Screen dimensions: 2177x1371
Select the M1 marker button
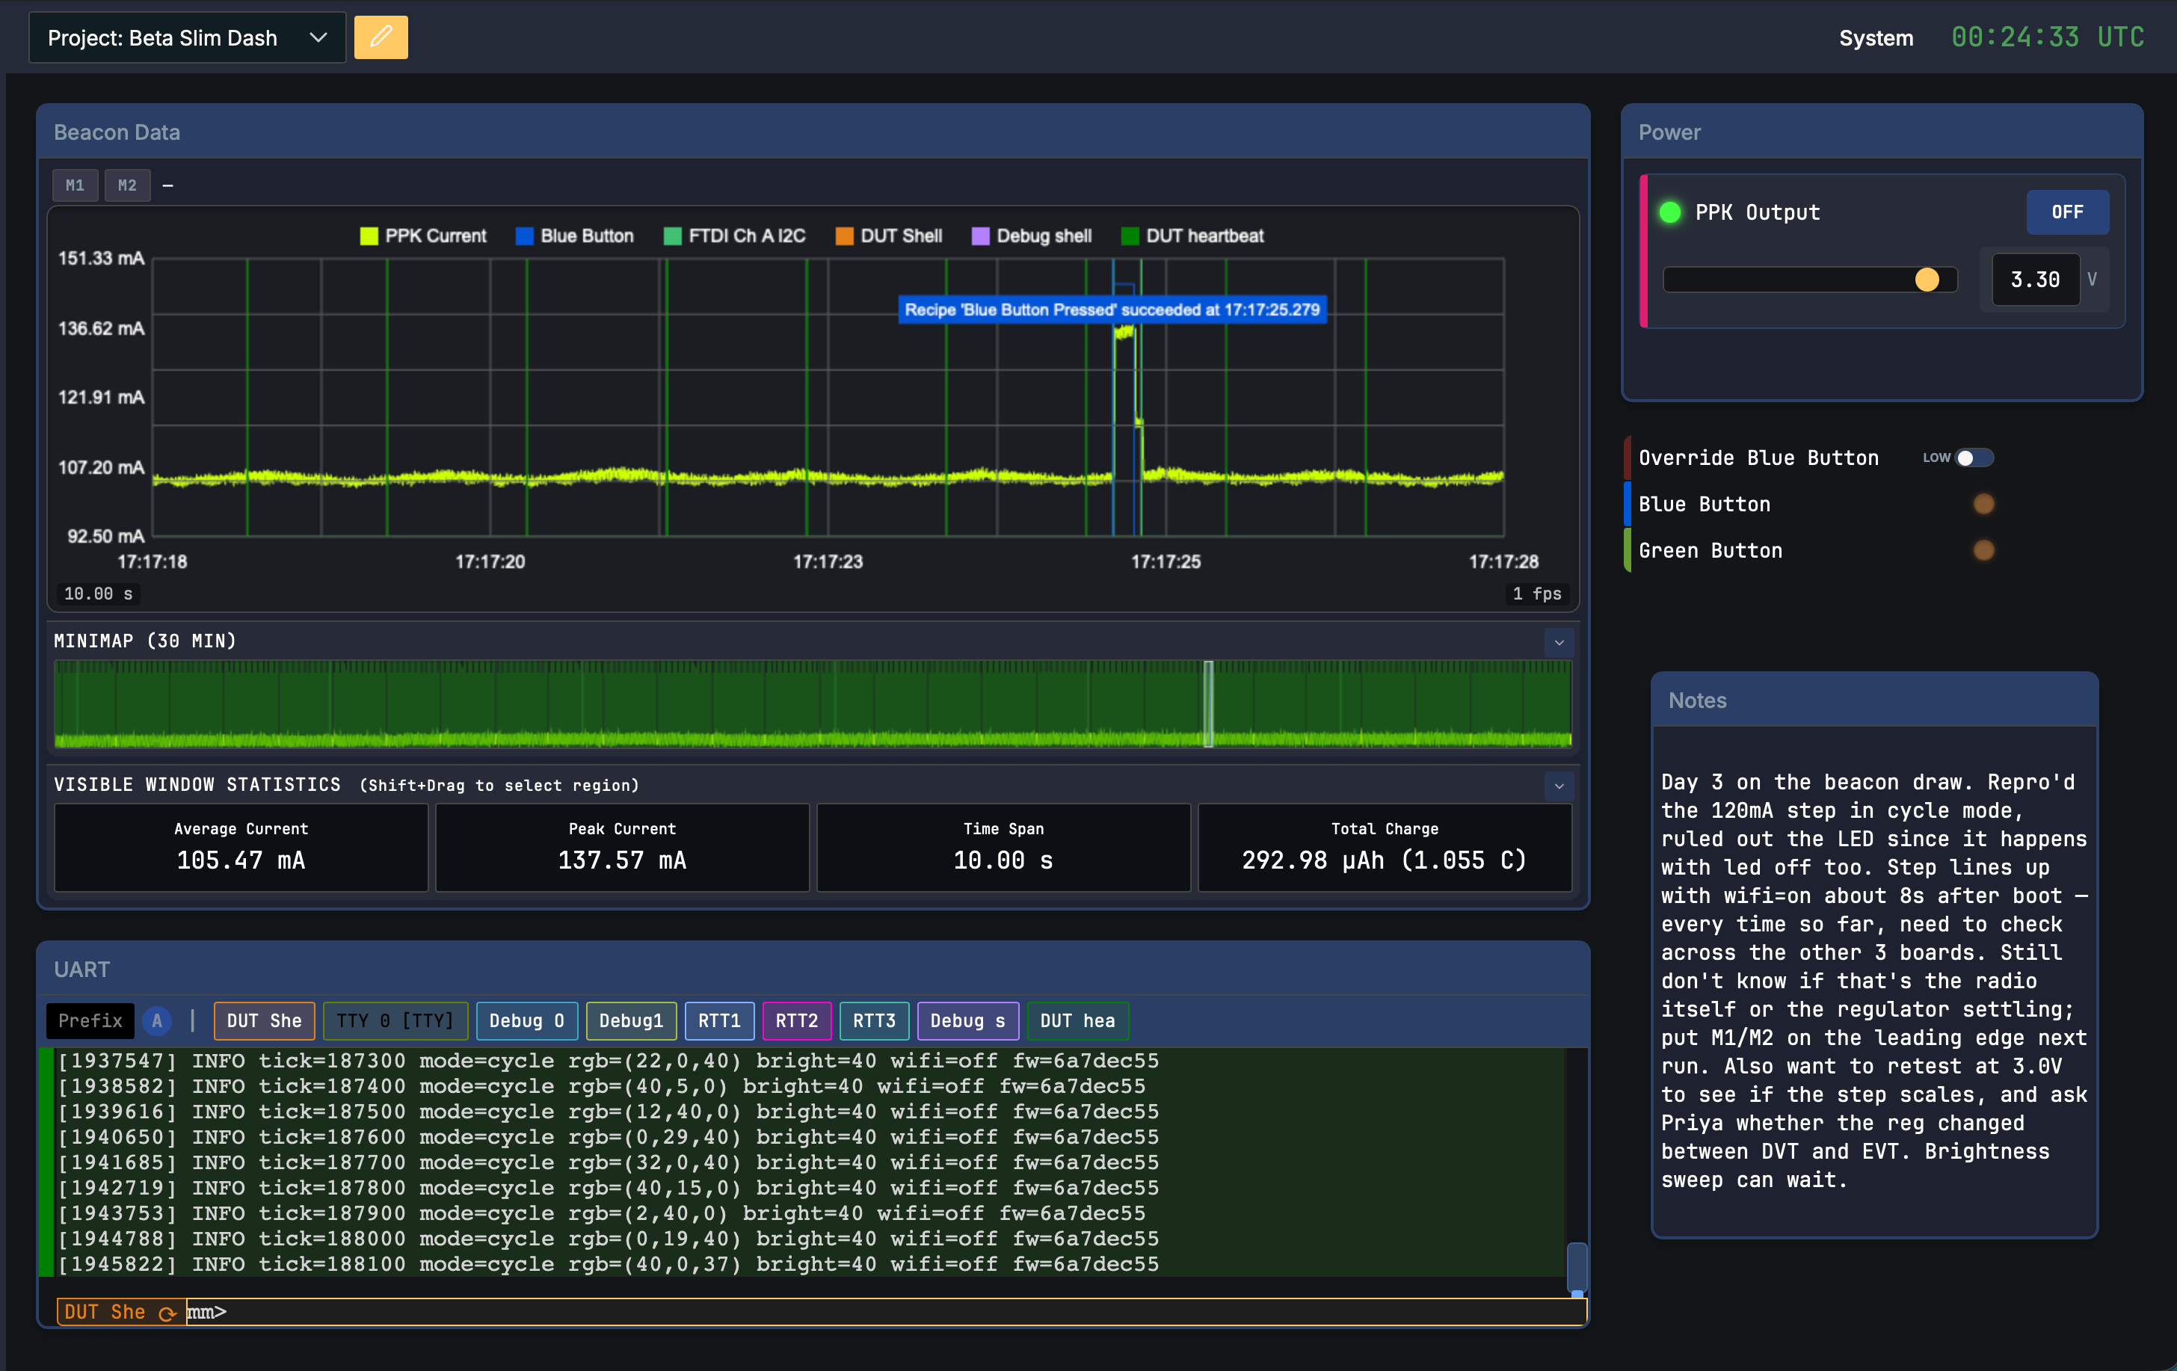click(75, 185)
